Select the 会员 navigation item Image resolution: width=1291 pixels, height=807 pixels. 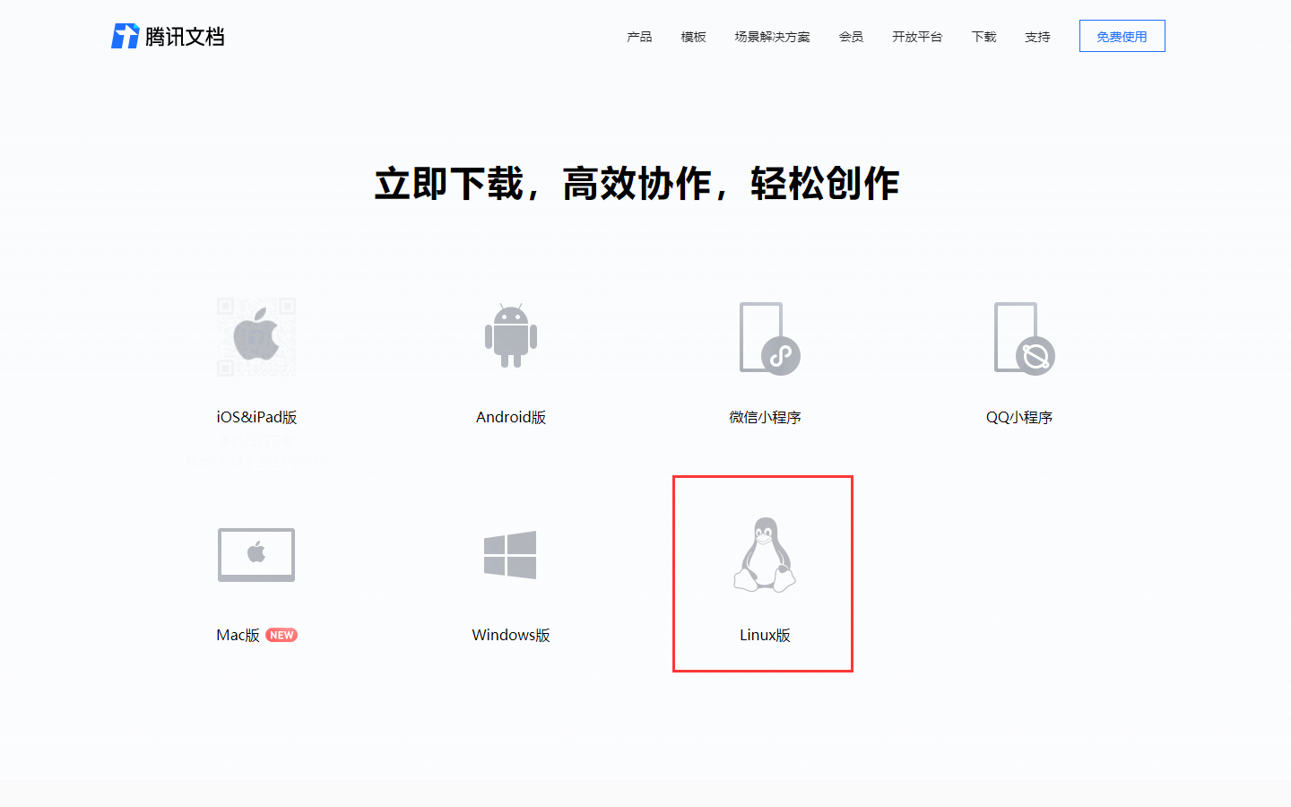tap(851, 37)
